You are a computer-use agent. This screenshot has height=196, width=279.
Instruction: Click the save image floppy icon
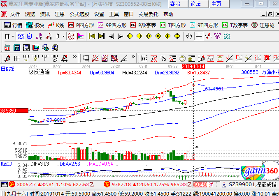pyautogui.click(x=36, y=48)
